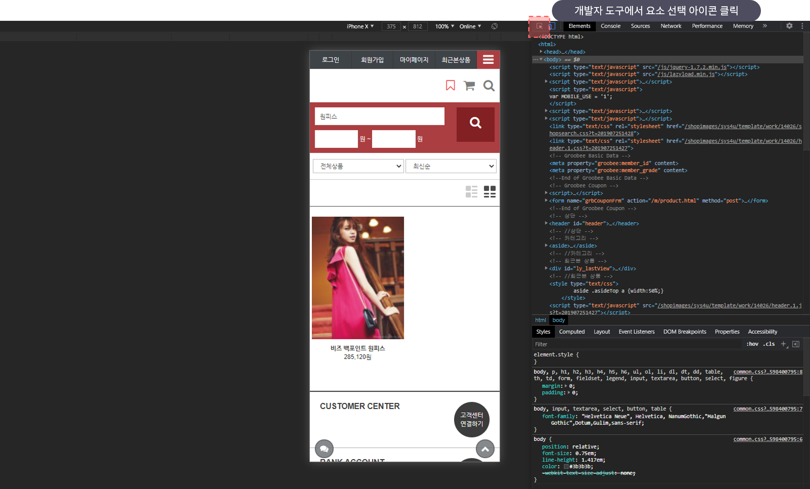Click the red bookmark icon

point(450,86)
